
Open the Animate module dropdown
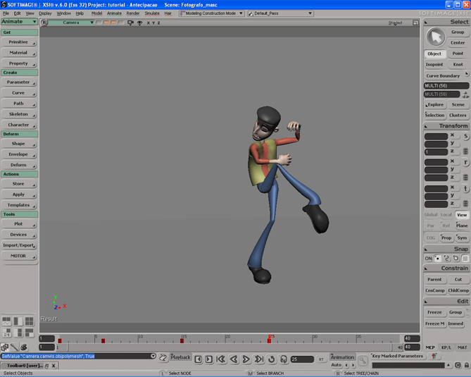point(19,22)
